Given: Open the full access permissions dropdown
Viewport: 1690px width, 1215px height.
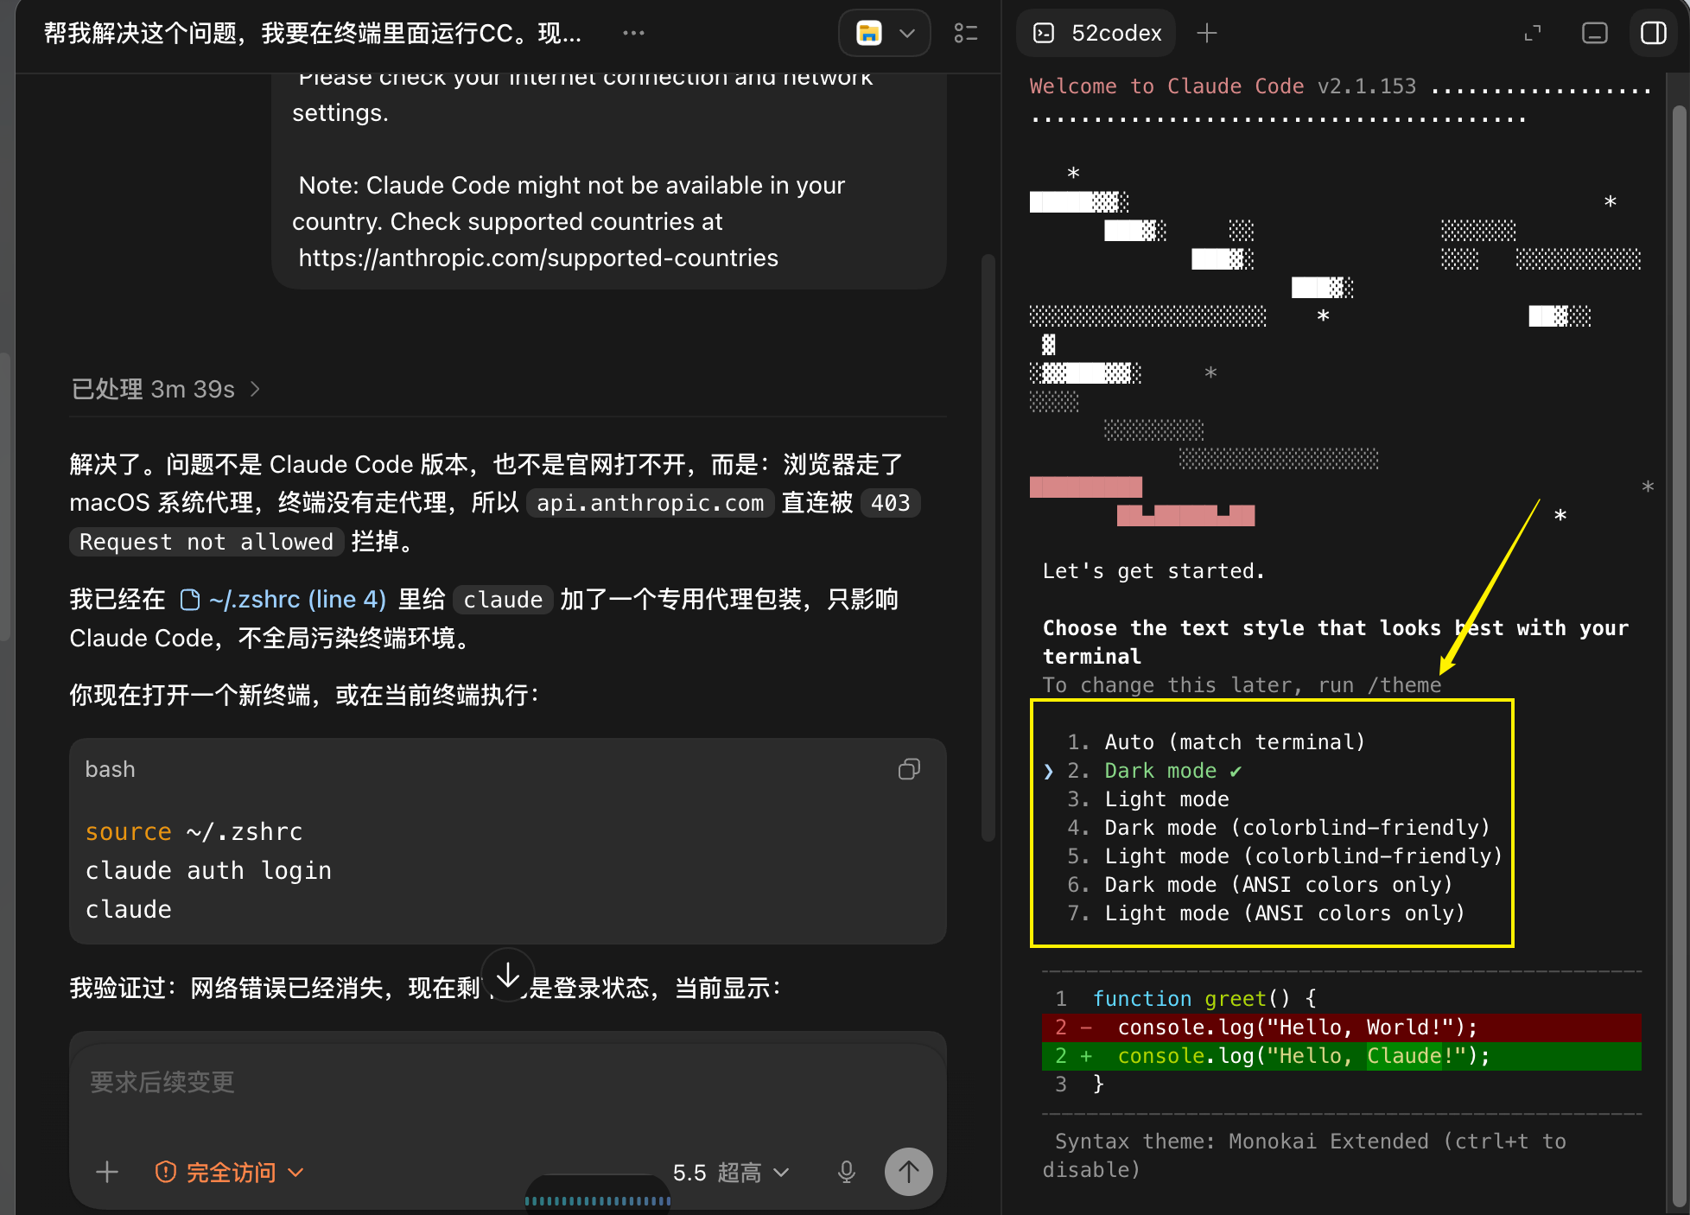Looking at the screenshot, I should [230, 1172].
